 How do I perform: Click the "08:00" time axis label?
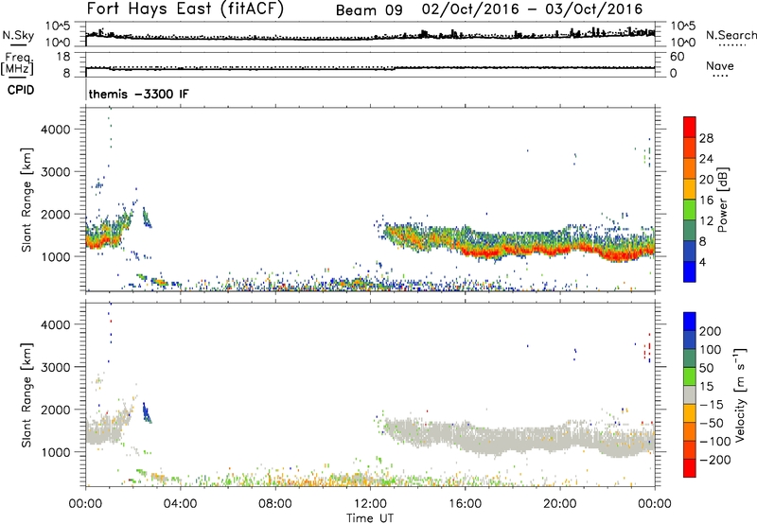tap(275, 504)
